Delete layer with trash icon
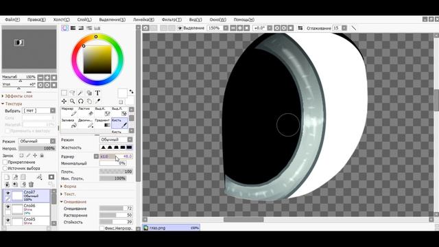 click(31, 185)
